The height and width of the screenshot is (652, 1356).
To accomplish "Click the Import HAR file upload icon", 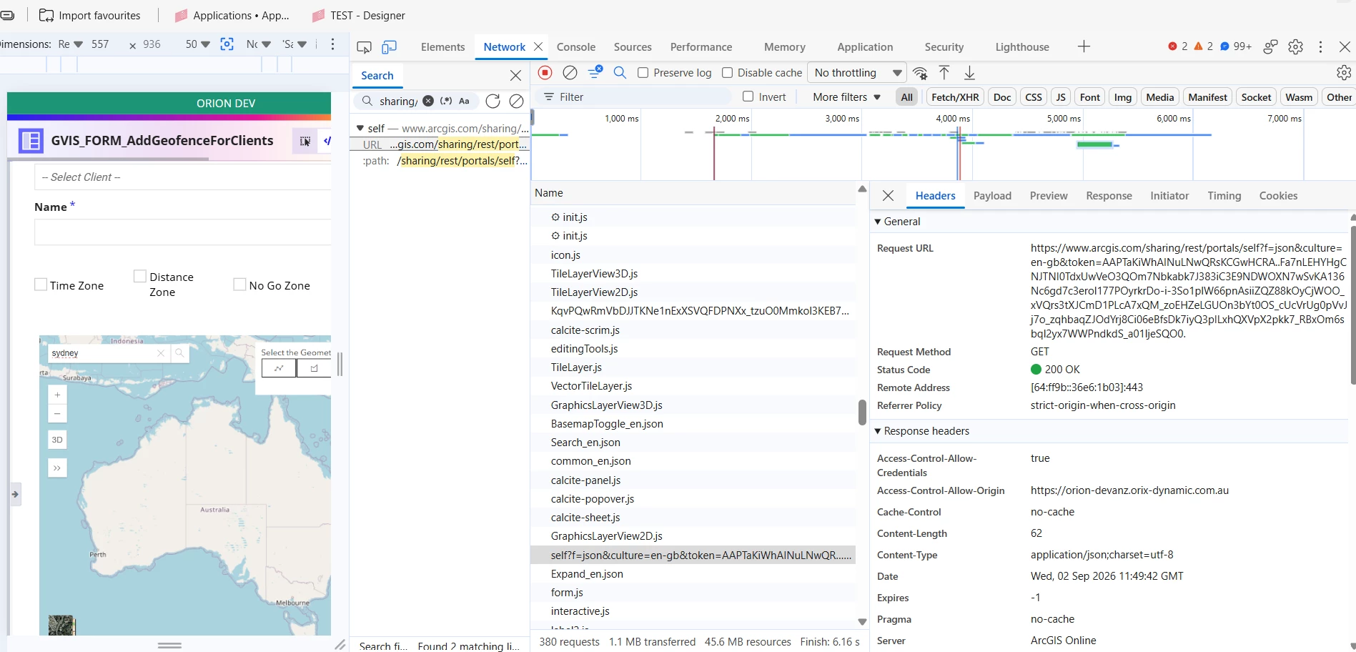I will (x=944, y=72).
